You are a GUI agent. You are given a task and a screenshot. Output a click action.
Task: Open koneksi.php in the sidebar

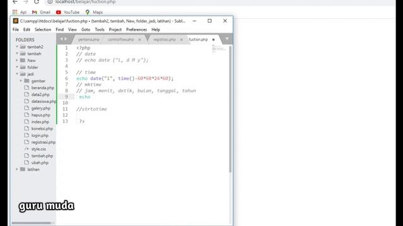coord(42,129)
